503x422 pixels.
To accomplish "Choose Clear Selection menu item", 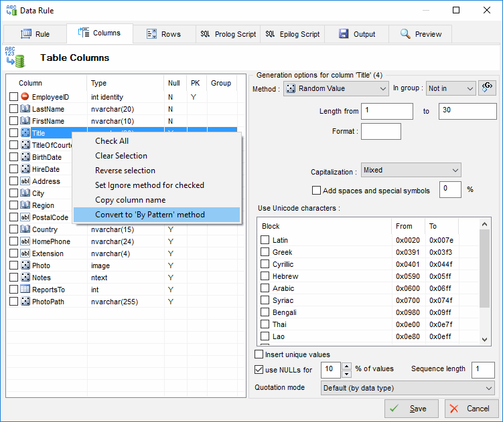I will [x=157, y=156].
